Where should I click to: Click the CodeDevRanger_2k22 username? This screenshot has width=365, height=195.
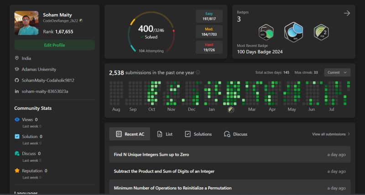tap(60, 21)
